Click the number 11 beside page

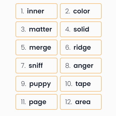[24, 102]
